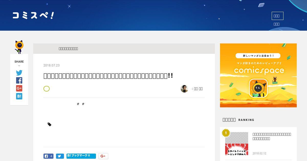Share via the sidebar Google+ icon

pyautogui.click(x=19, y=88)
